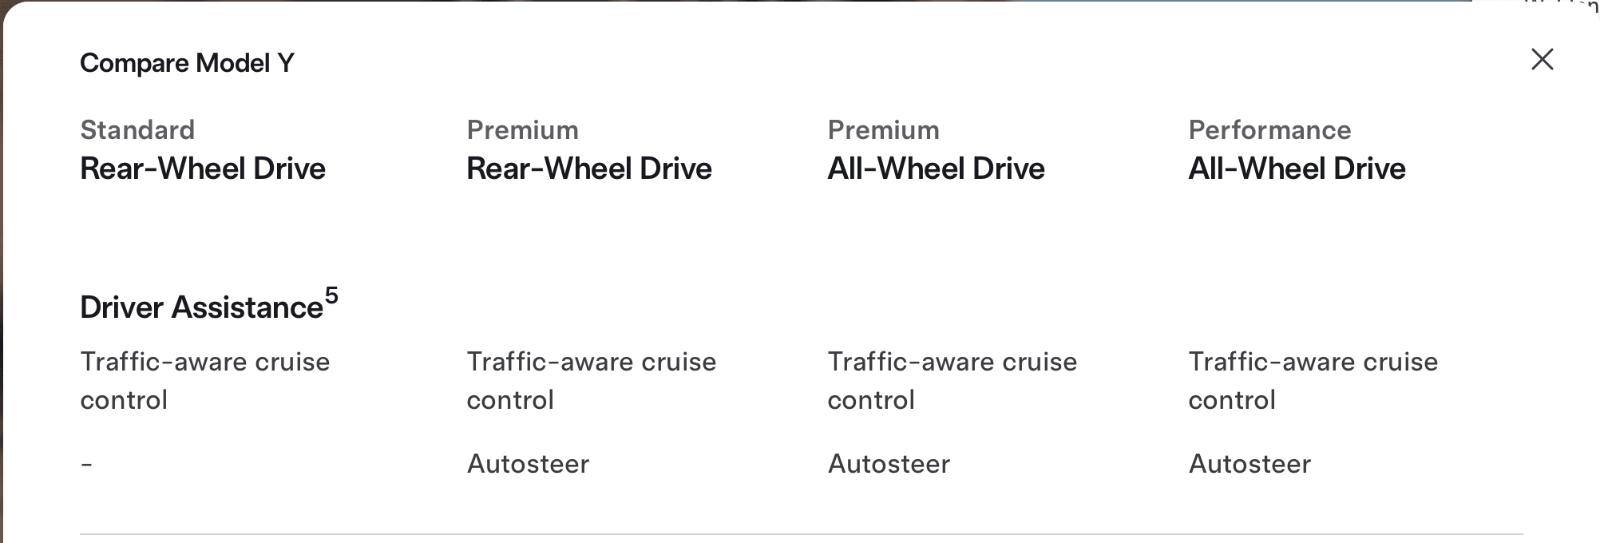Image resolution: width=1600 pixels, height=543 pixels.
Task: Click Autosteer in the Performance column
Action: pyautogui.click(x=1250, y=464)
